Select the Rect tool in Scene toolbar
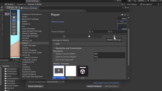The height and width of the screenshot is (91, 162). [14, 30]
